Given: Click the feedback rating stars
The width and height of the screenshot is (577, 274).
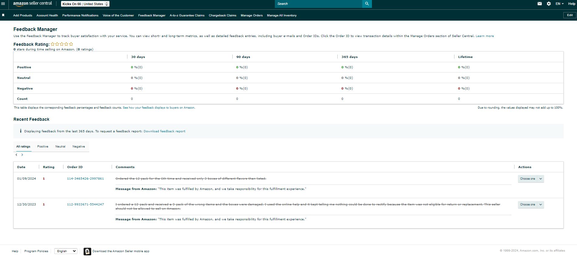Looking at the screenshot, I should 62,44.
